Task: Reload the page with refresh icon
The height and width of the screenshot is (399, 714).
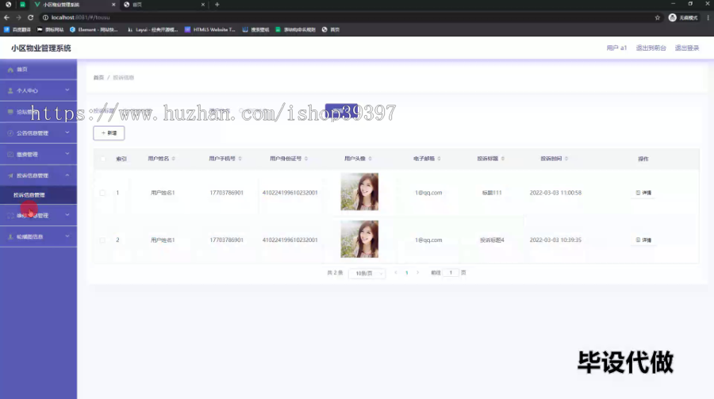Action: point(30,17)
